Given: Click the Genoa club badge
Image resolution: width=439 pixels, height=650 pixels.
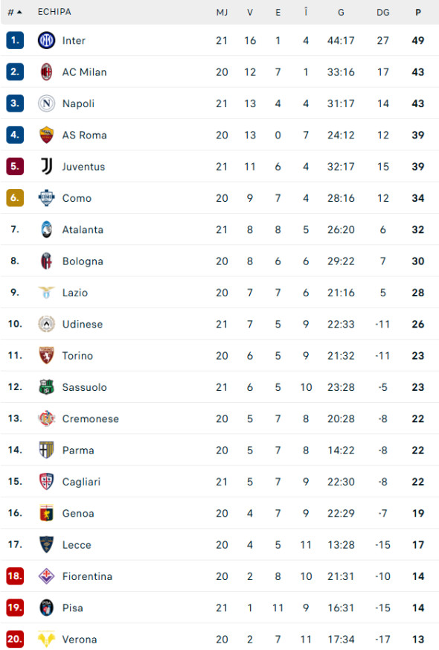Looking at the screenshot, I should pyautogui.click(x=46, y=513).
